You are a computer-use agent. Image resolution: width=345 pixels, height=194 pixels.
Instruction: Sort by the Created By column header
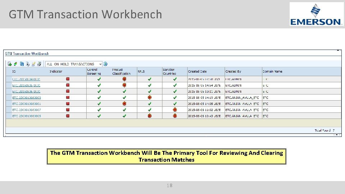click(233, 71)
